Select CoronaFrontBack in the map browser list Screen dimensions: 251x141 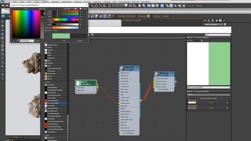point(56,103)
